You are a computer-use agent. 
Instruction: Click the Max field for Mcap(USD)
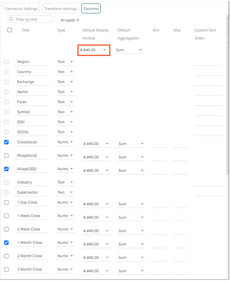(x=180, y=170)
